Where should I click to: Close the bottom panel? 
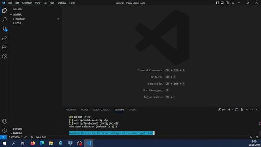(257, 109)
